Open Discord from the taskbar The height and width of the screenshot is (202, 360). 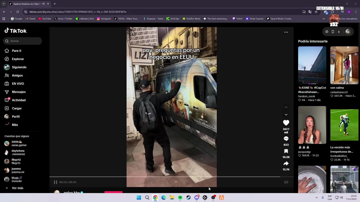[x=197, y=198]
